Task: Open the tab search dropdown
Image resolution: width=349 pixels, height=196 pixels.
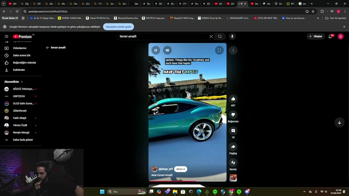Action: (3, 4)
